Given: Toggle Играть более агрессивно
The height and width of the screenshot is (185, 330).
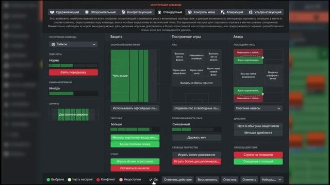Looking at the screenshot, I should coord(135,161).
